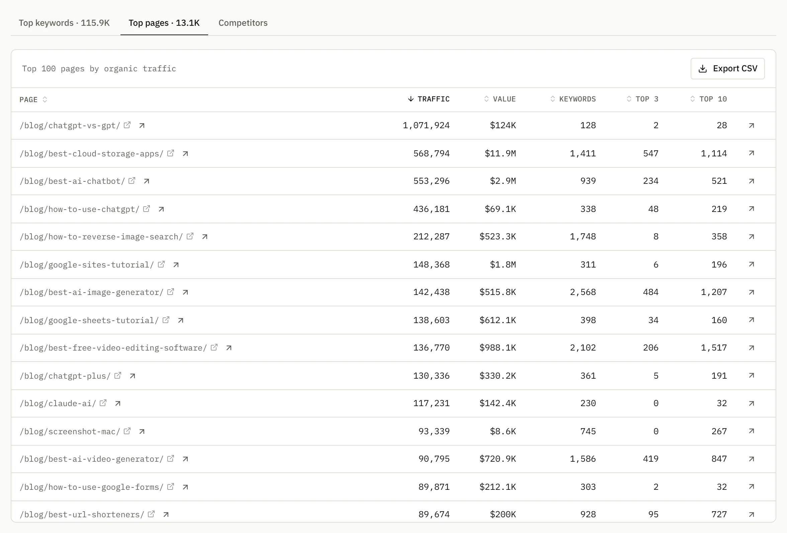This screenshot has width=787, height=533.
Task: Sort table by Page column
Action: pos(33,100)
